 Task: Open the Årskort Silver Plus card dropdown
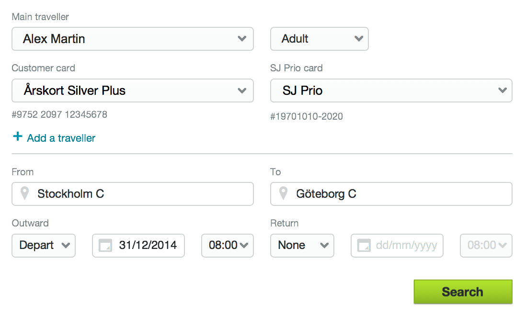click(132, 90)
